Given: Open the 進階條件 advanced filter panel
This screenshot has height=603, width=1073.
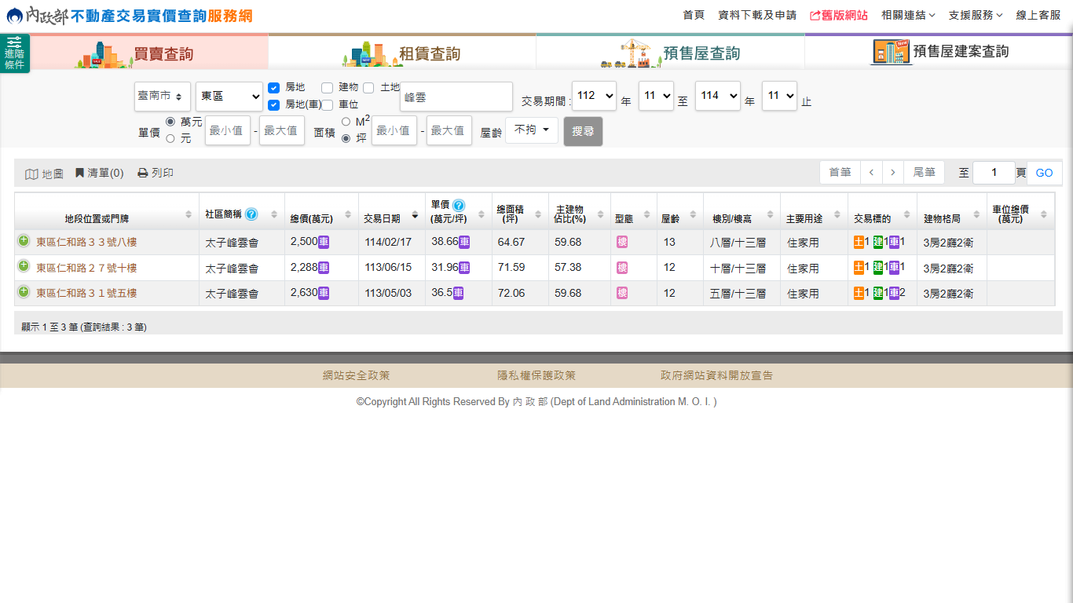Looking at the screenshot, I should point(14,53).
